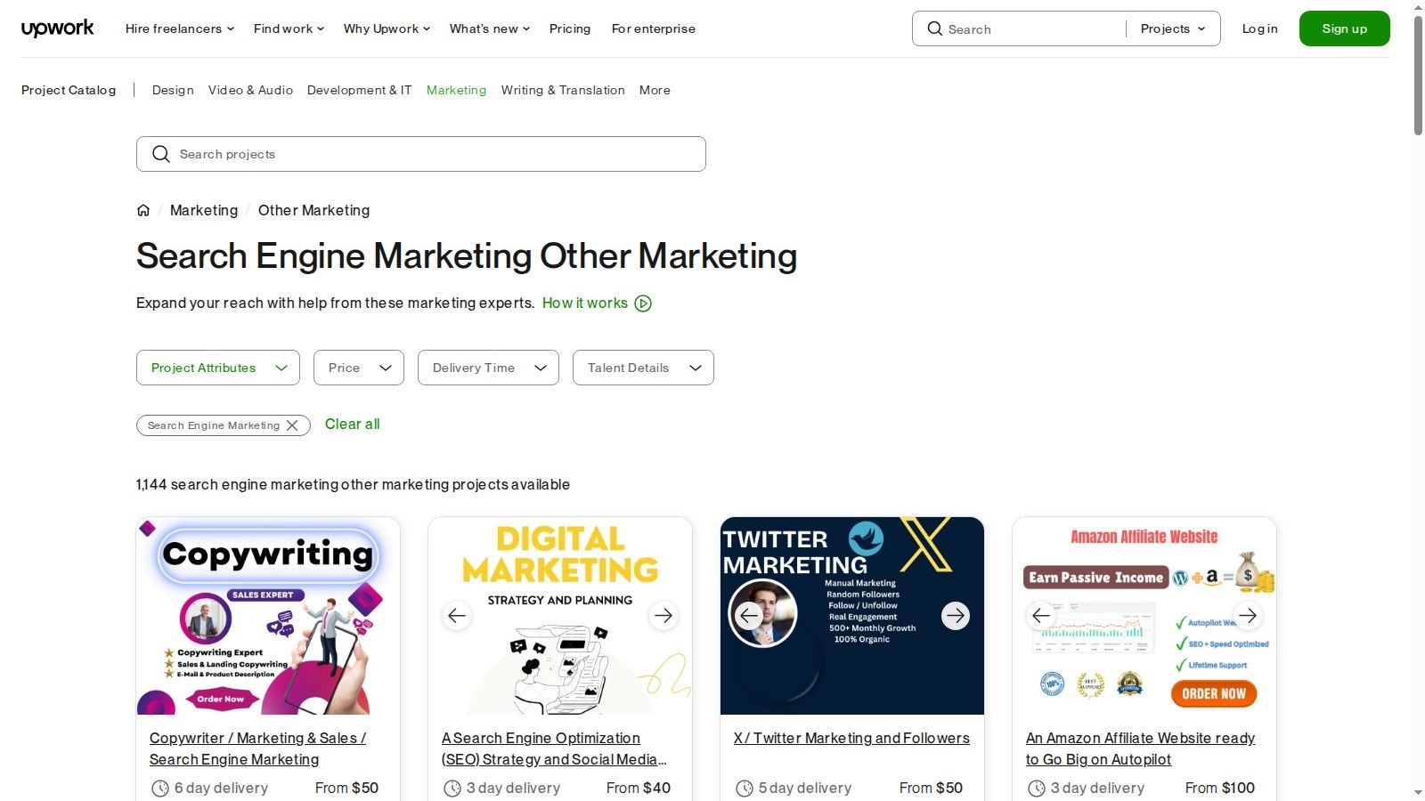Click '1,144 search engine marketing' results count text
The height and width of the screenshot is (801, 1425).
coord(353,484)
